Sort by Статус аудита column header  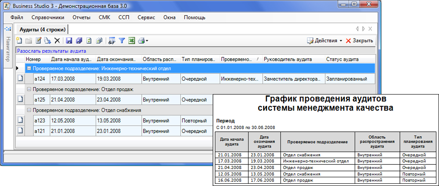342,59
